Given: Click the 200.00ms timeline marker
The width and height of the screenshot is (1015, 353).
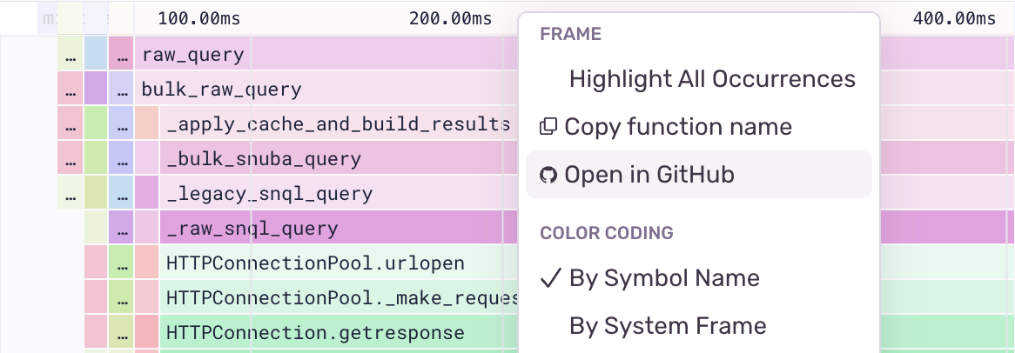Looking at the screenshot, I should (x=450, y=18).
